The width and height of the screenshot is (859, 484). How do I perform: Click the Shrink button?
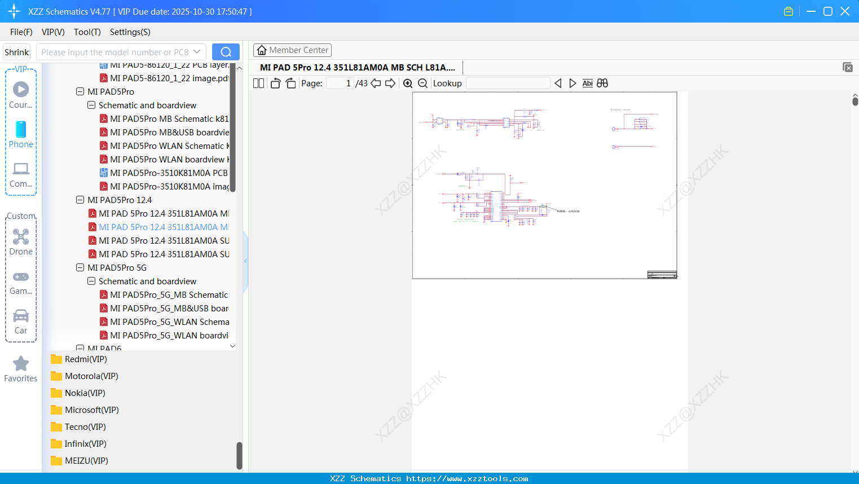(x=17, y=52)
